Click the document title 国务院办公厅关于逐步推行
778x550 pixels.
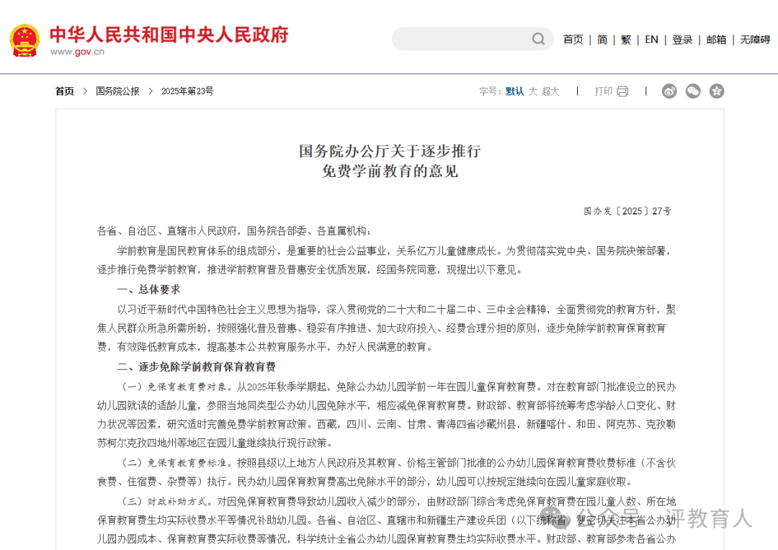point(390,150)
